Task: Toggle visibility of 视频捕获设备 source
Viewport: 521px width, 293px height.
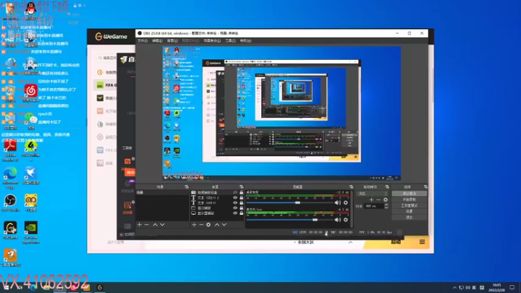Action: coord(235,192)
